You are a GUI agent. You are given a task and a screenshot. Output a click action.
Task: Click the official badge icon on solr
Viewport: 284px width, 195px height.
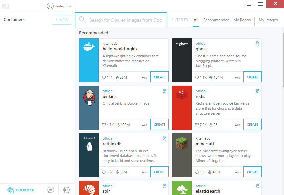pyautogui.click(x=164, y=186)
